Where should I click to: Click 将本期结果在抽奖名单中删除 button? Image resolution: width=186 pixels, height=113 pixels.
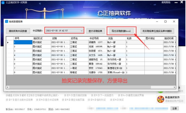pyautogui.click(x=157, y=31)
